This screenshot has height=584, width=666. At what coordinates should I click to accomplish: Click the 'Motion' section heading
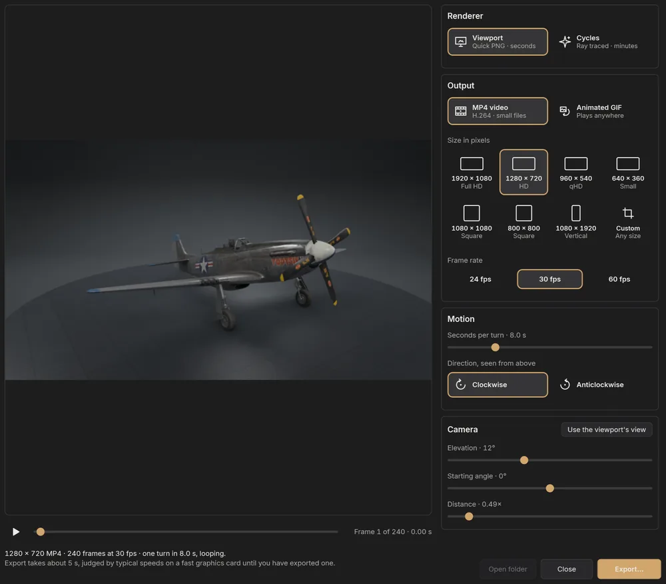(x=460, y=319)
